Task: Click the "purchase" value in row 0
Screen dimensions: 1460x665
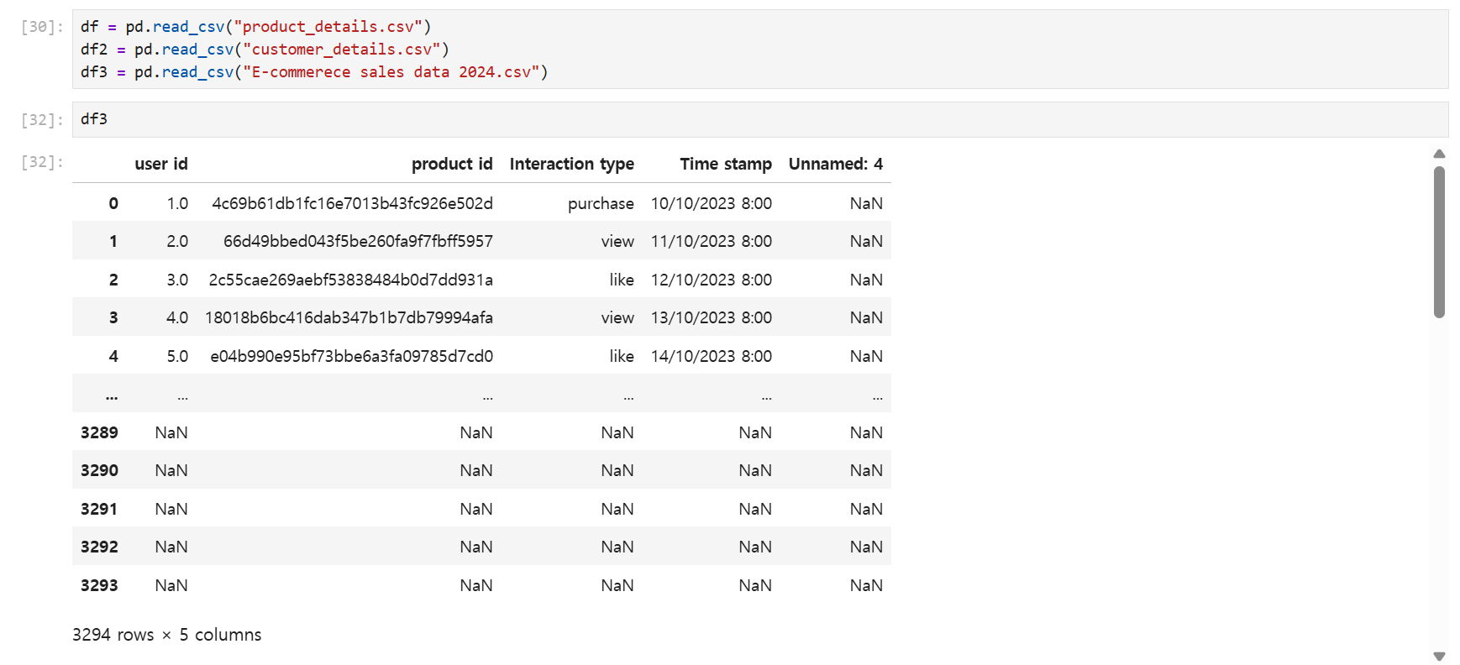Action: tap(600, 203)
